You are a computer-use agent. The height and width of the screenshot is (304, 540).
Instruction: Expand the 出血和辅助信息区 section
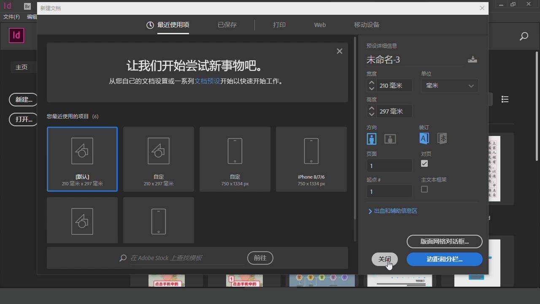(392, 211)
